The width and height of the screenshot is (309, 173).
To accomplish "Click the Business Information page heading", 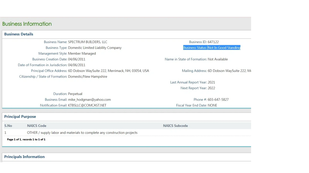I will pyautogui.click(x=27, y=24).
